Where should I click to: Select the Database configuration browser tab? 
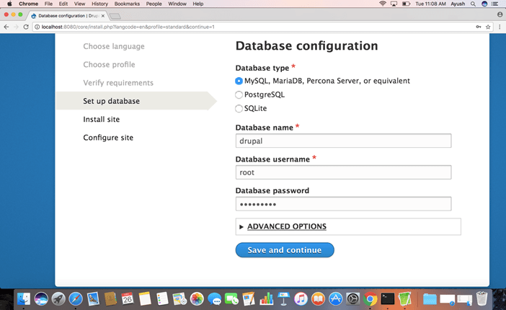(x=68, y=16)
